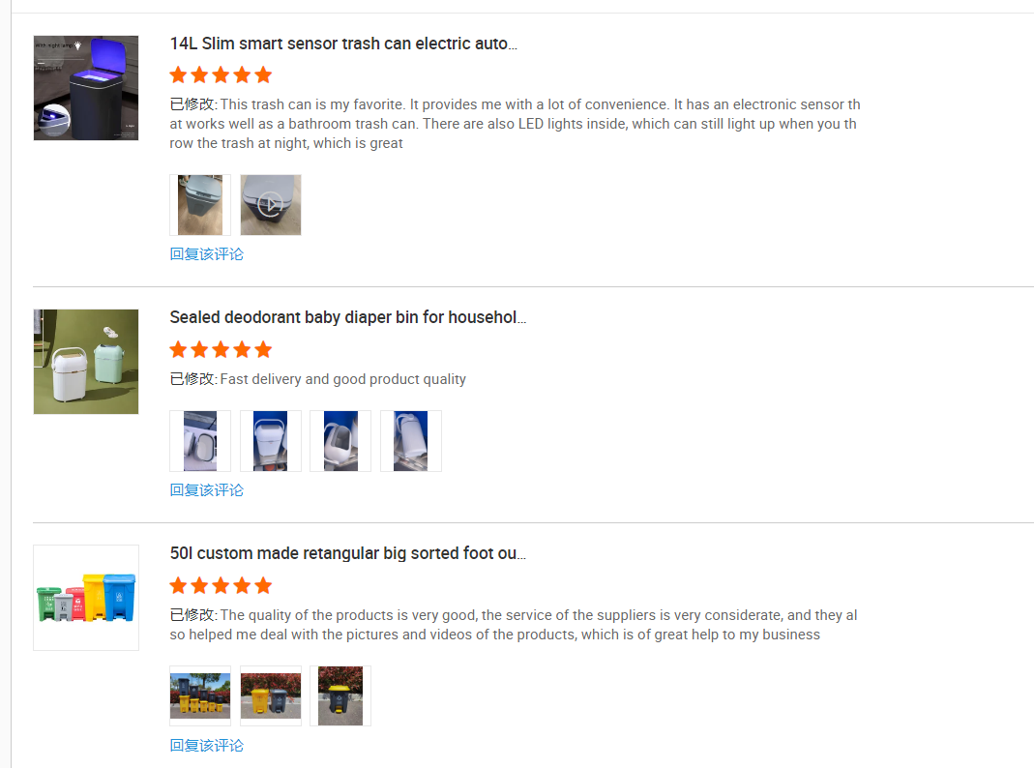
Task: Click reply link under the diaper bin review
Action: [206, 489]
